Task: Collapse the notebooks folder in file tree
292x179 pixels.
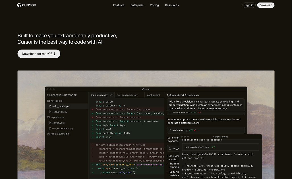Action: tap(57, 101)
